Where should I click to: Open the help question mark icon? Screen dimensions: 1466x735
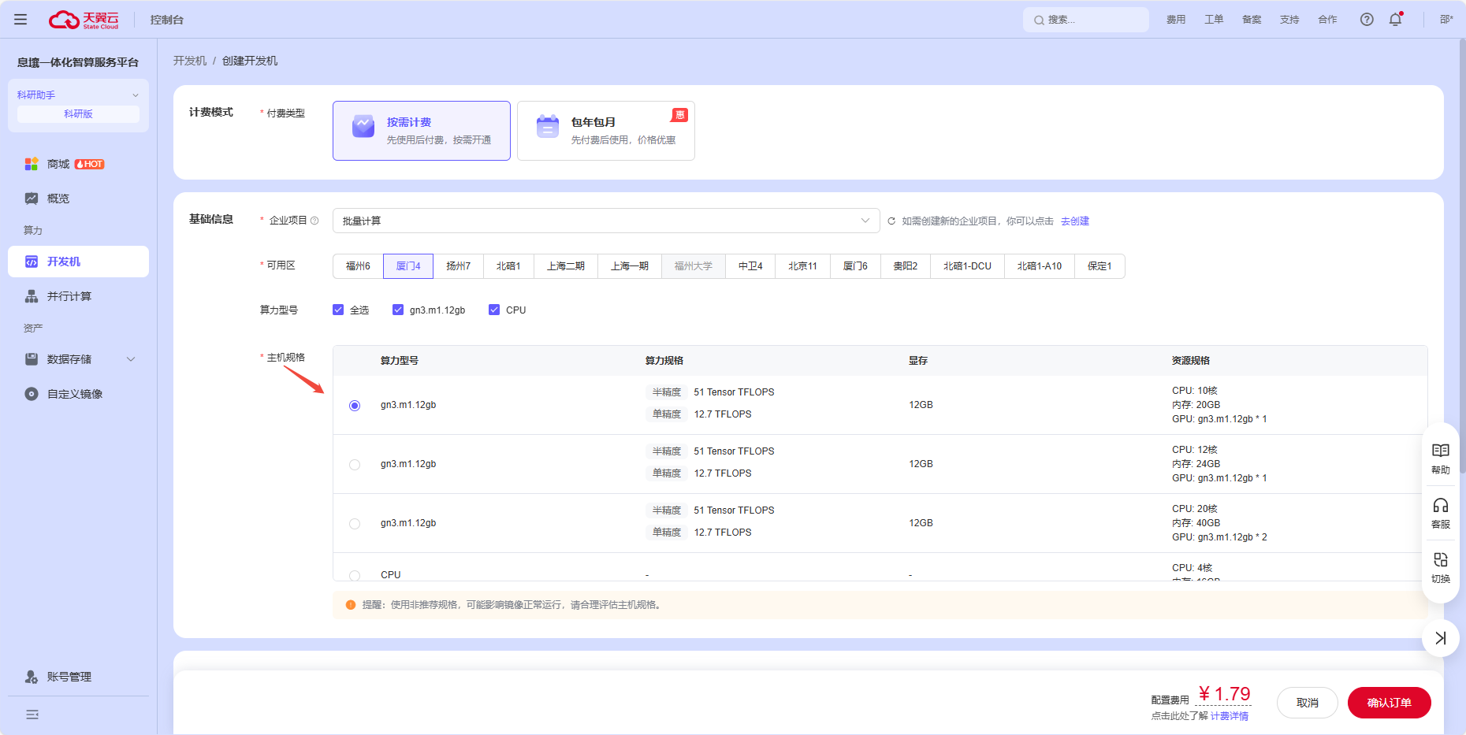1367,20
